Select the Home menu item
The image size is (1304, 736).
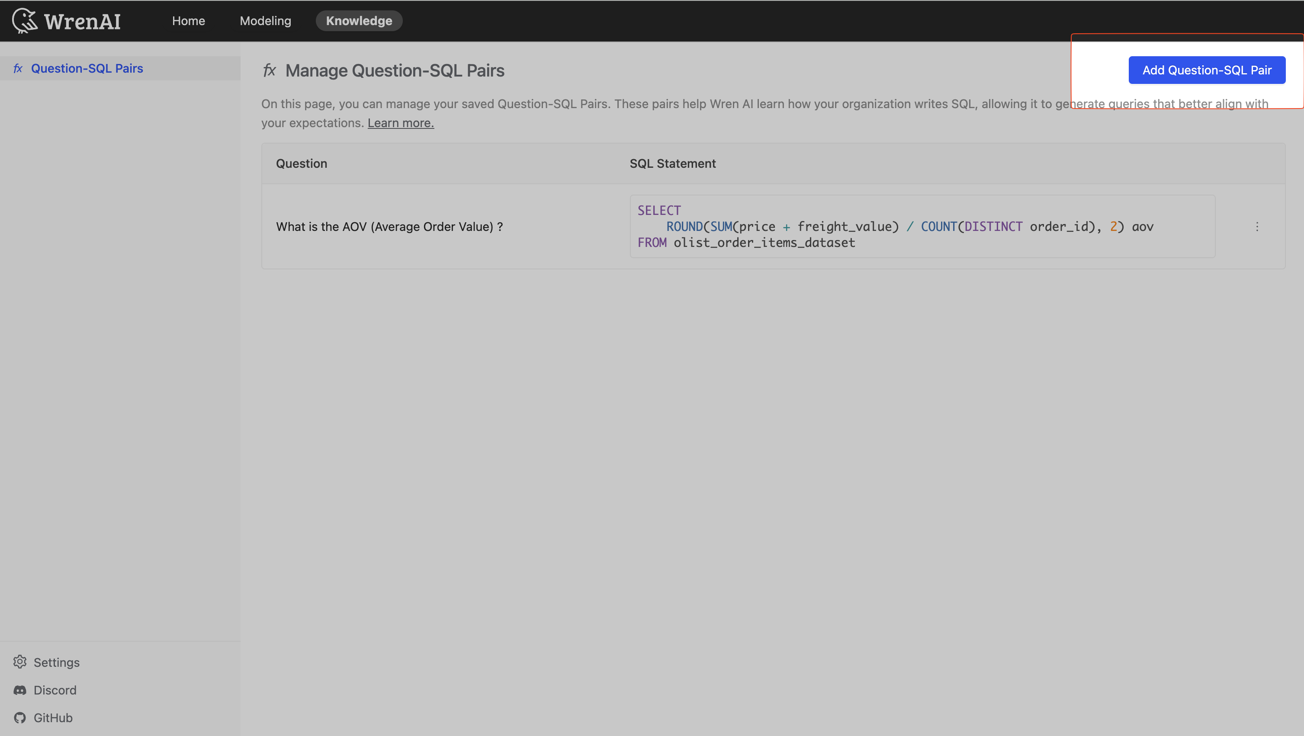(x=187, y=21)
